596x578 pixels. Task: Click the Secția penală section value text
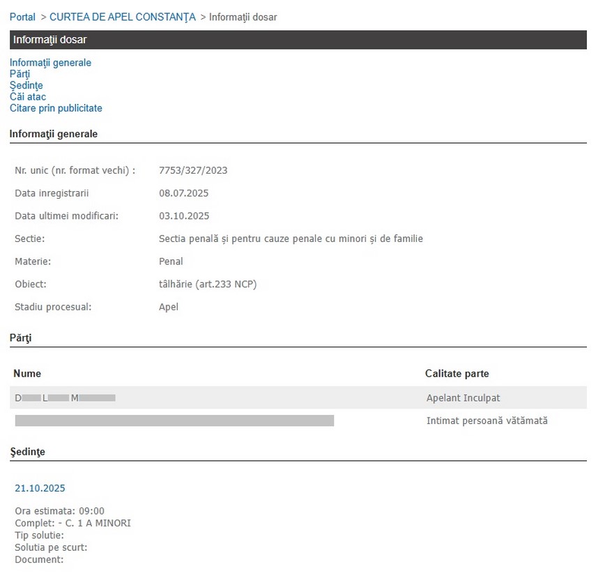[291, 238]
